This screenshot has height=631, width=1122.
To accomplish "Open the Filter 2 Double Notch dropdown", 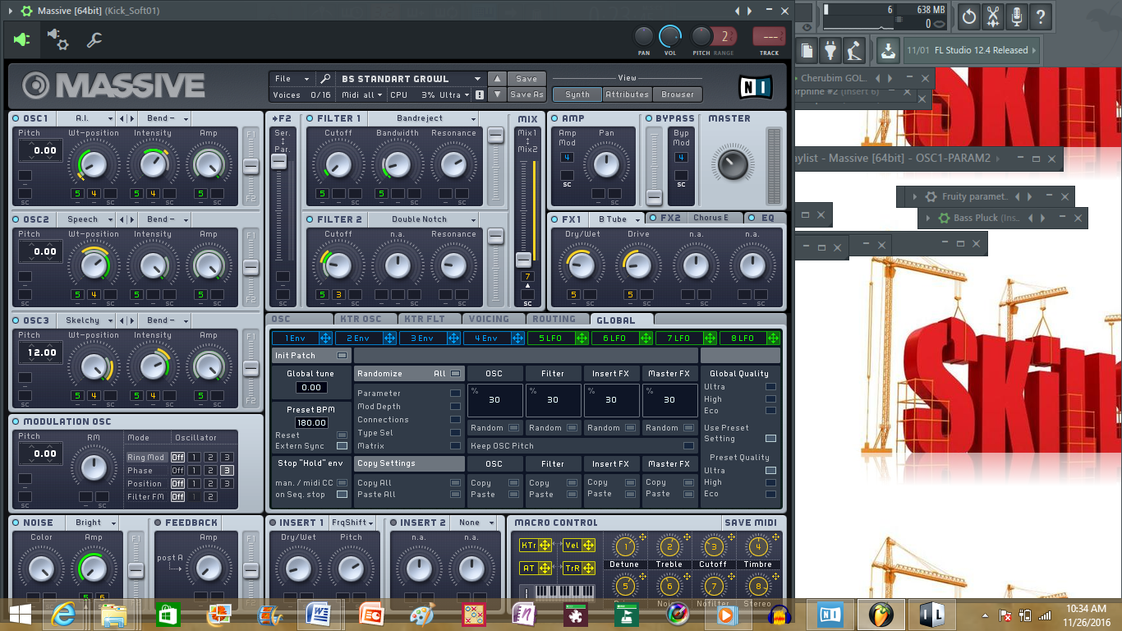I will tap(424, 219).
